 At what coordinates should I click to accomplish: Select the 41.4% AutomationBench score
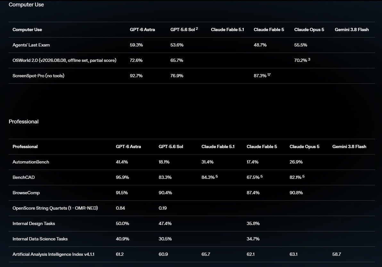click(x=122, y=162)
